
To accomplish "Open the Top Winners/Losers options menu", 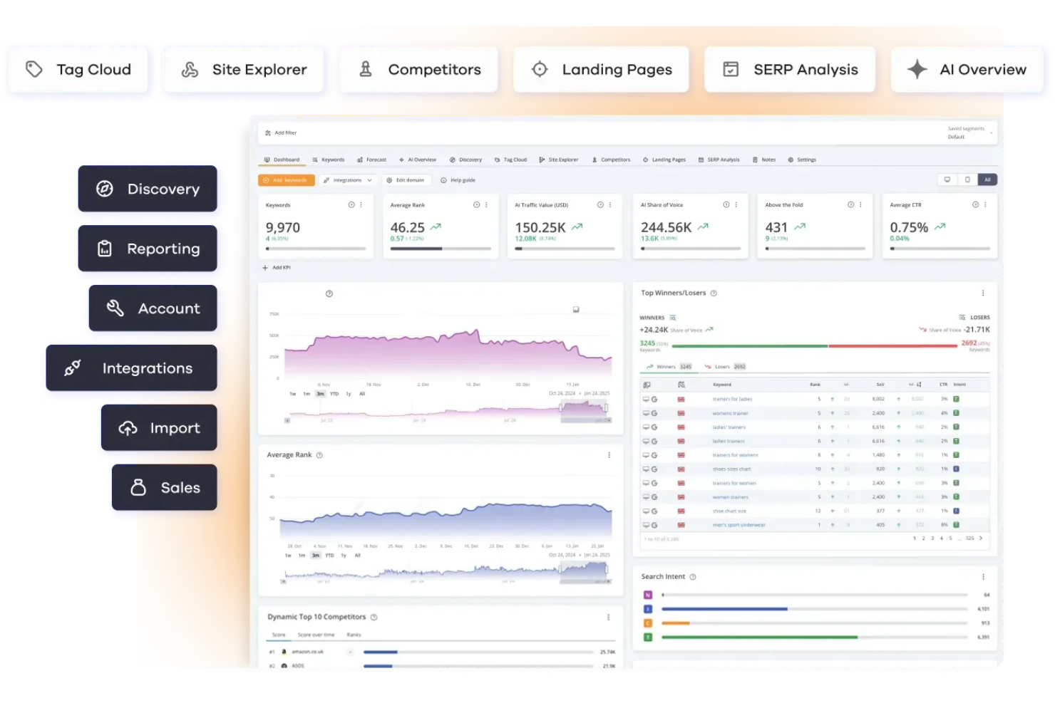I will click(983, 292).
